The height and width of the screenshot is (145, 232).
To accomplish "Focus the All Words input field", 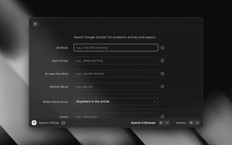I will 116,47.
